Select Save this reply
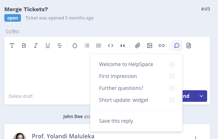Viewport: 218px width, 139px height. [116, 121]
